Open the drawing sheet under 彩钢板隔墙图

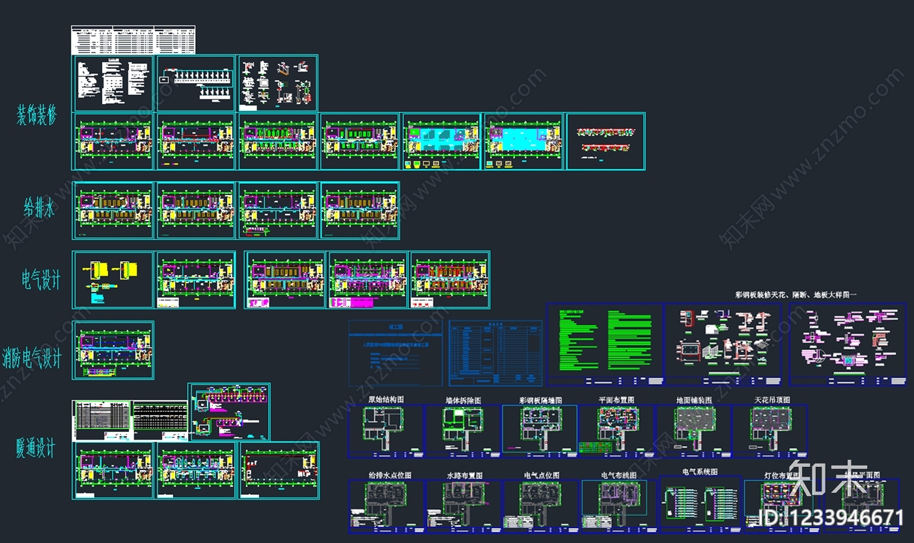(540, 430)
